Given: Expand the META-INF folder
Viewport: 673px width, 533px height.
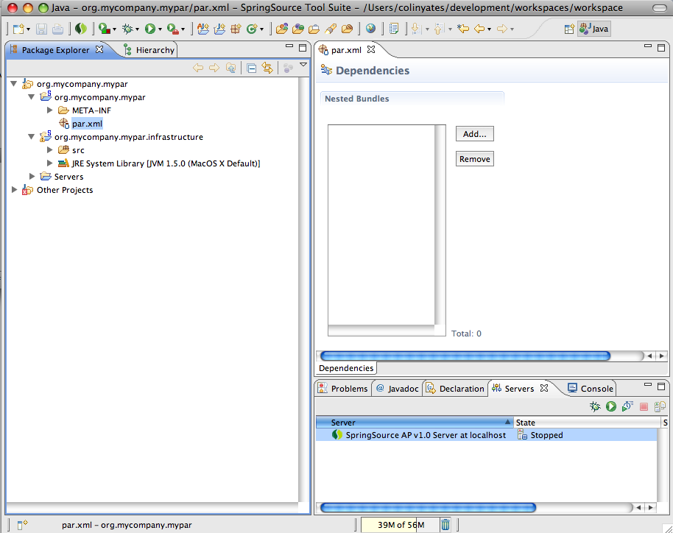Looking at the screenshot, I should pyautogui.click(x=49, y=110).
